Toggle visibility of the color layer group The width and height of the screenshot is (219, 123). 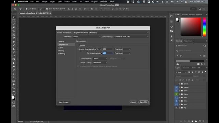click(x=177, y=91)
